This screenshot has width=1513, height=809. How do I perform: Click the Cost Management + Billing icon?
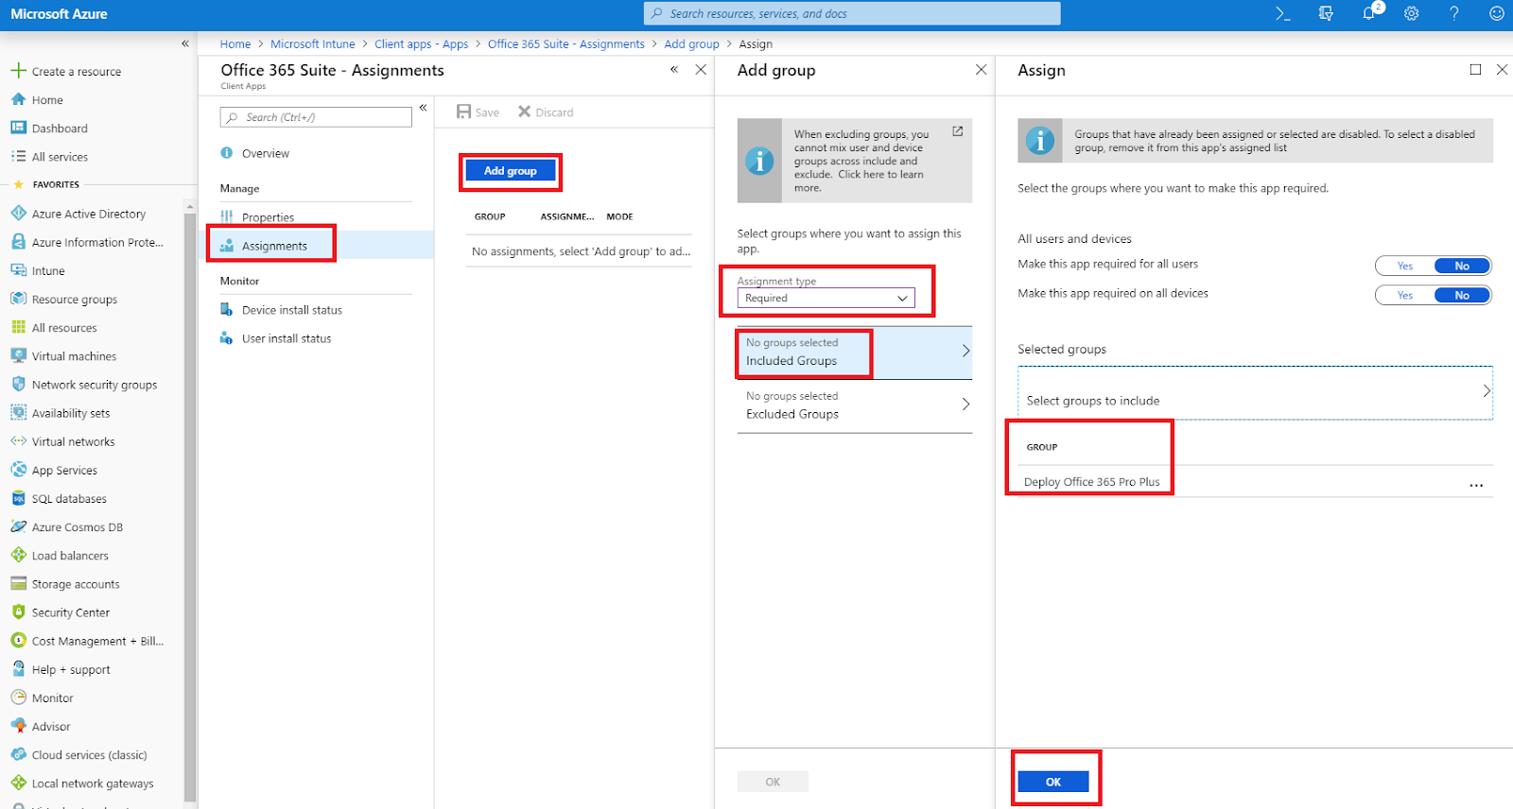click(18, 640)
